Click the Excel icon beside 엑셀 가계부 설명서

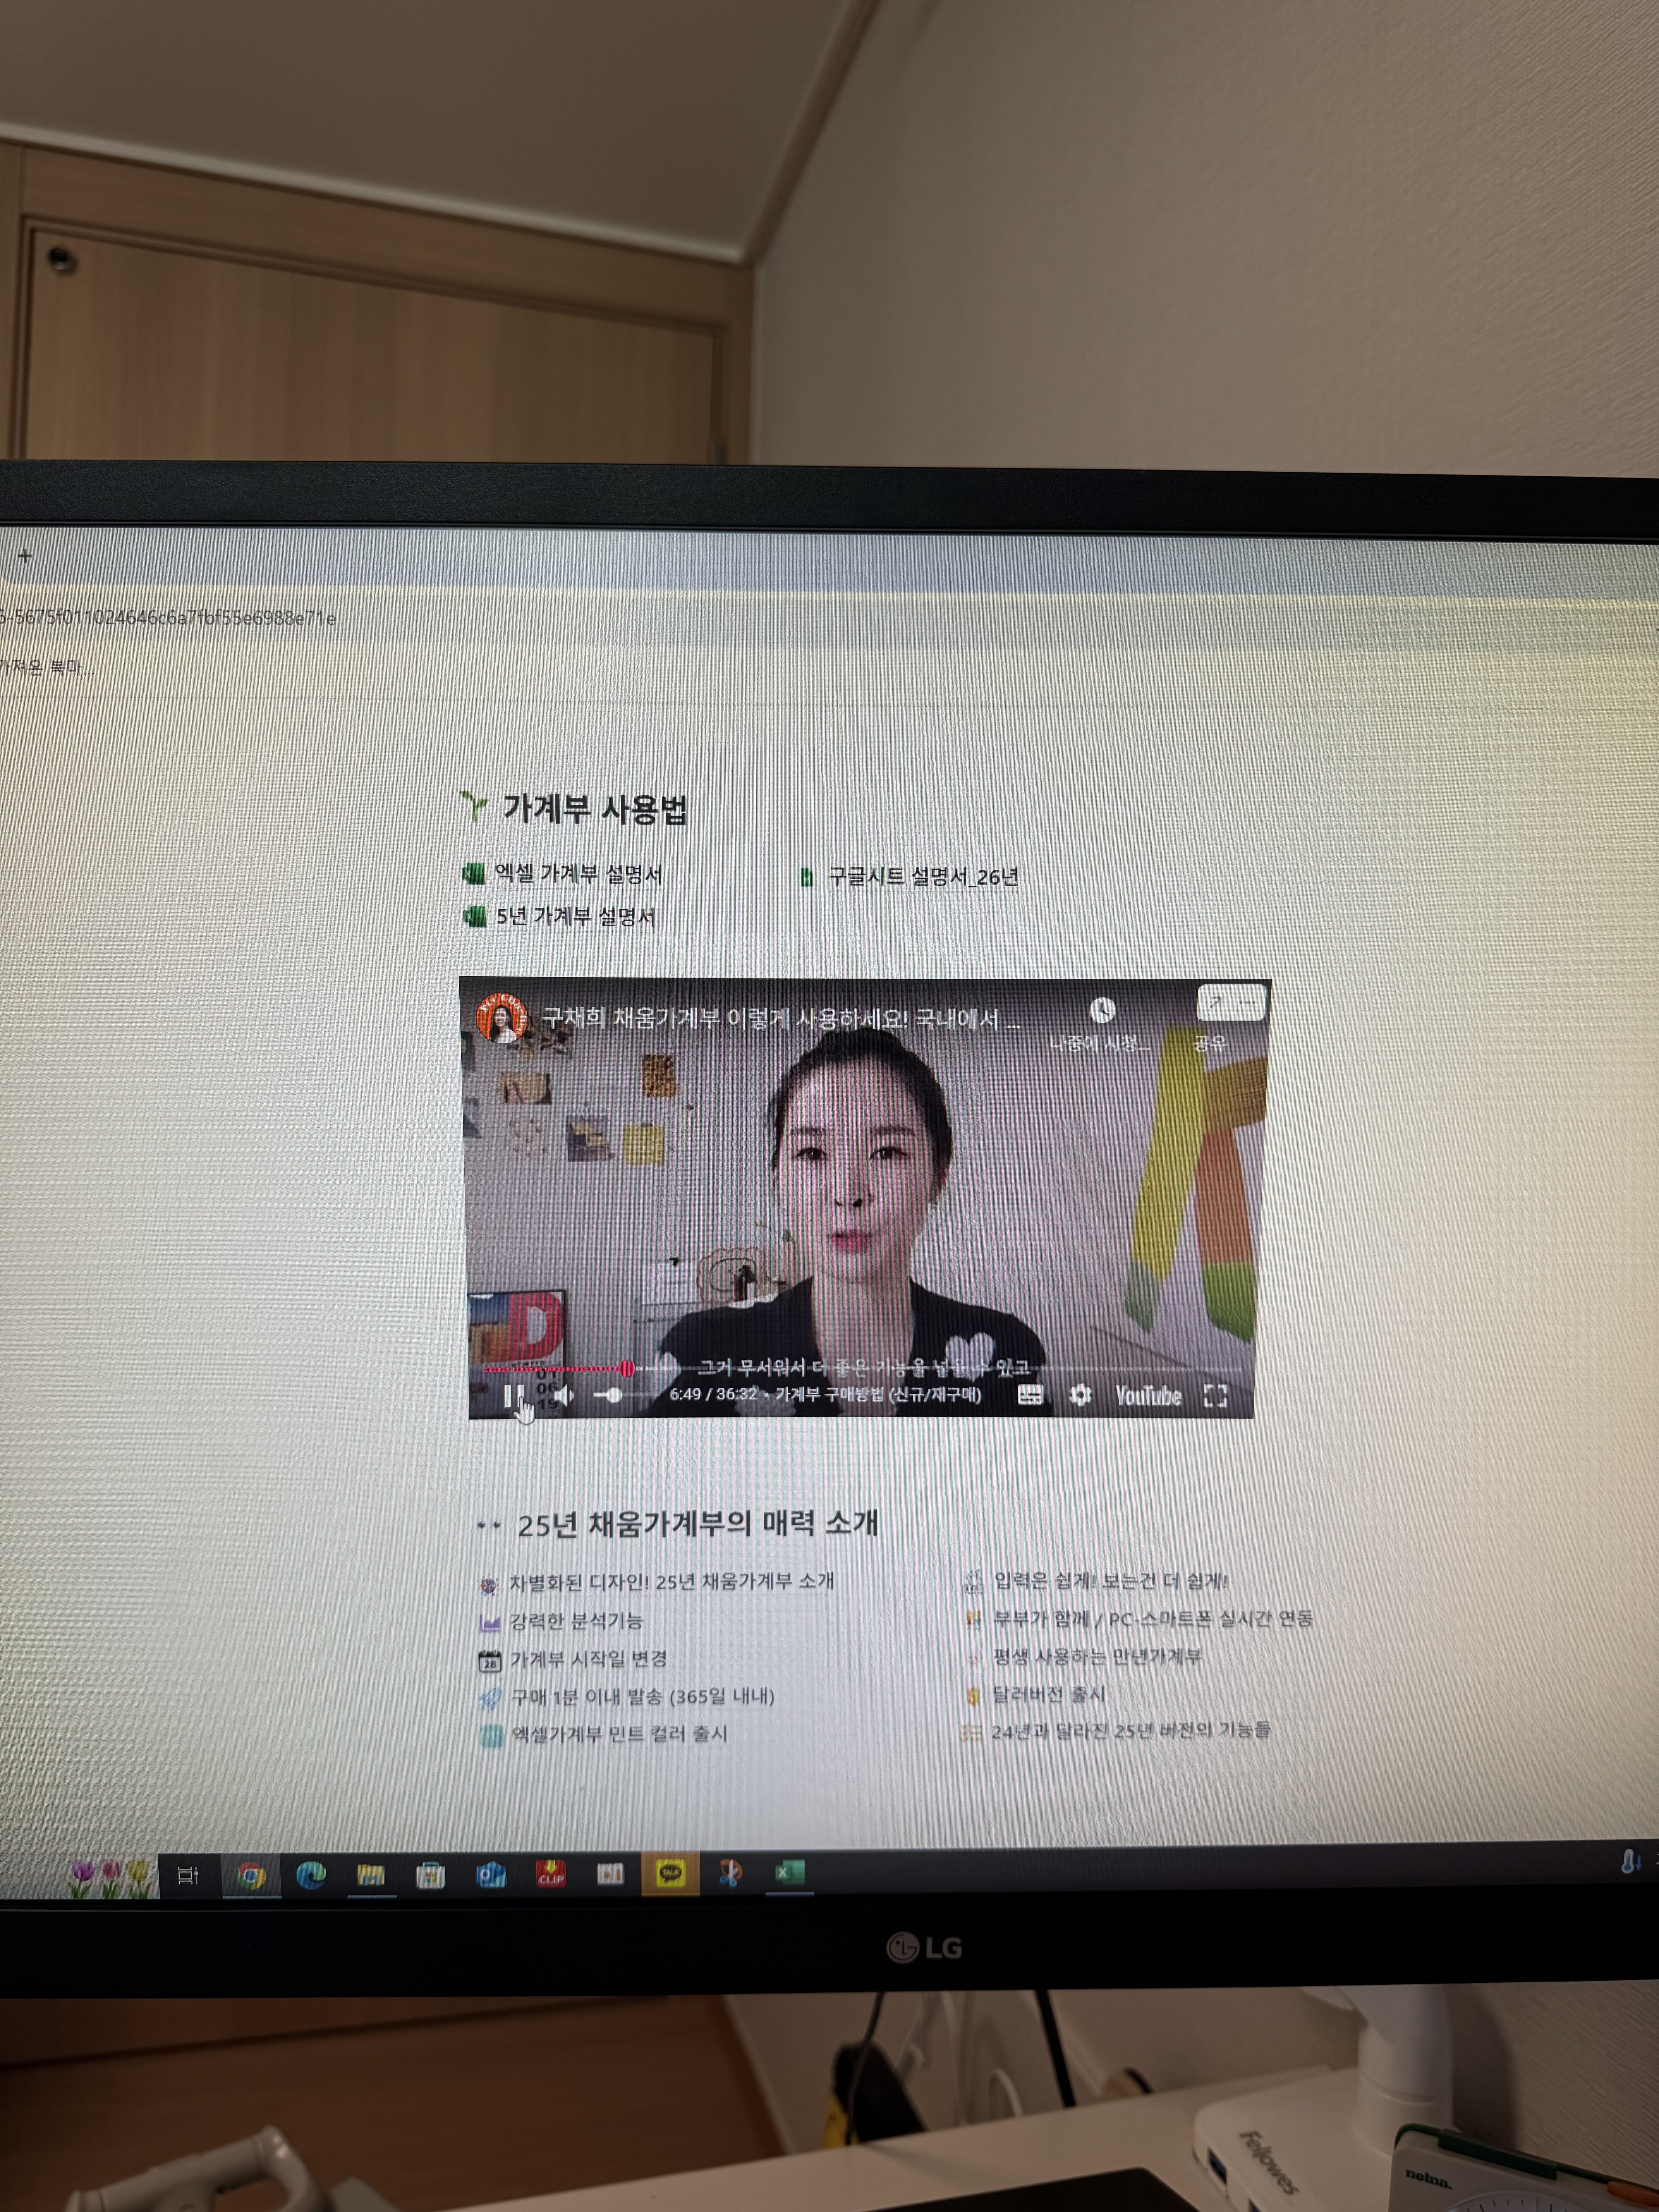tap(473, 874)
